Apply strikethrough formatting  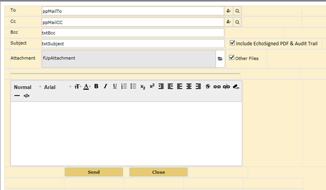tap(207, 86)
